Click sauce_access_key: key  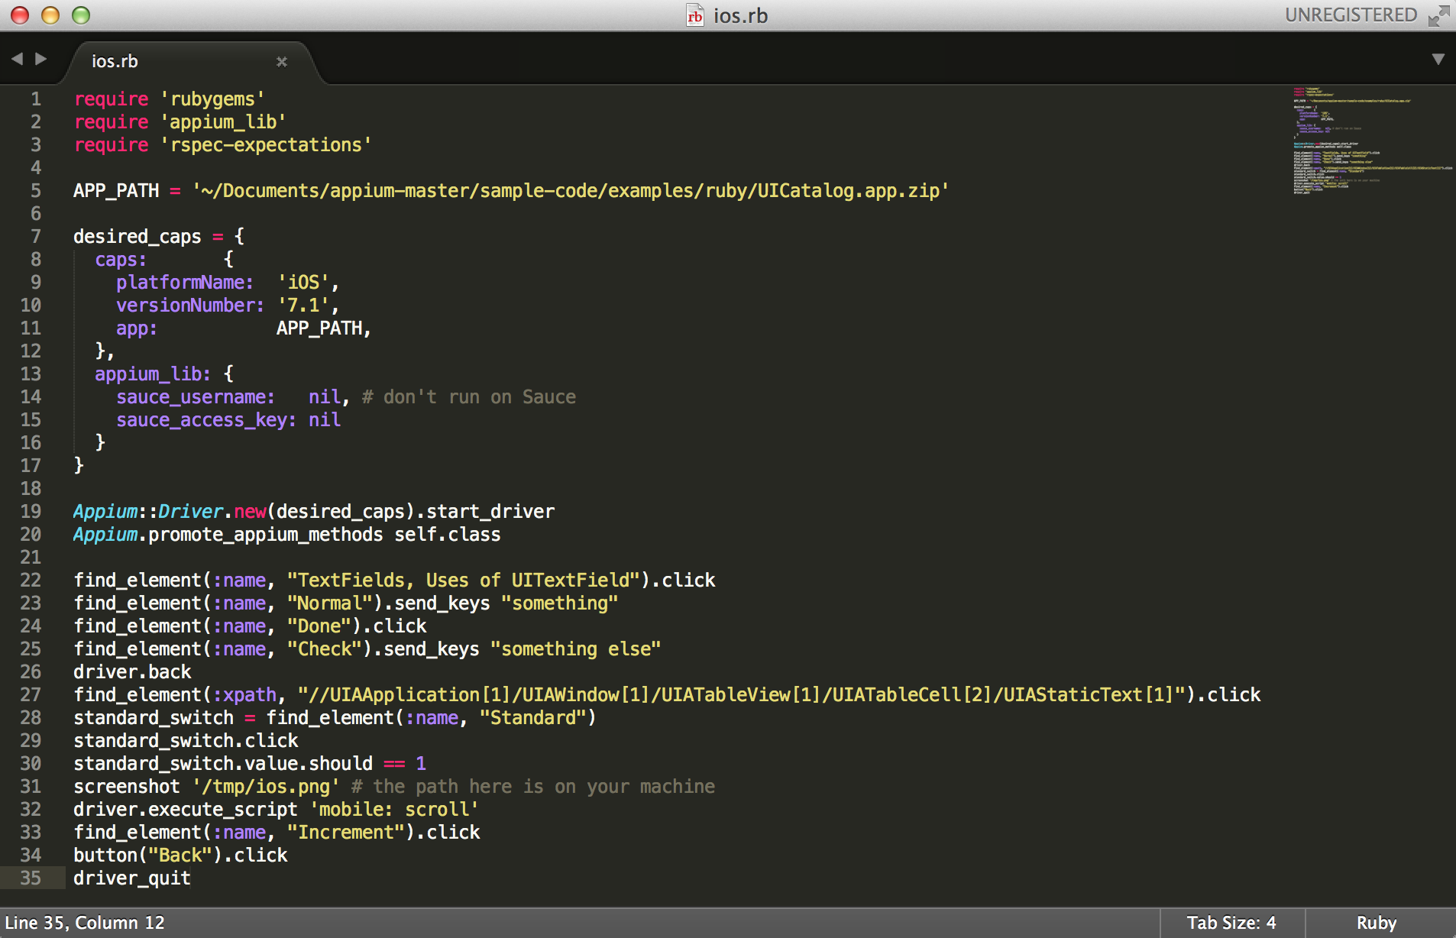pos(206,420)
